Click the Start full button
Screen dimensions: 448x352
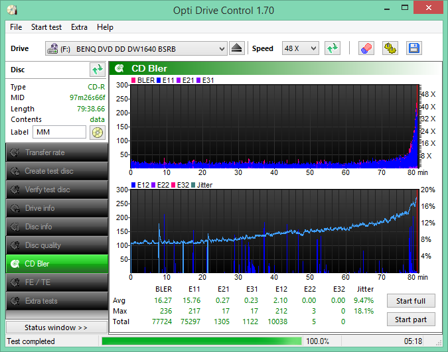tap(411, 301)
